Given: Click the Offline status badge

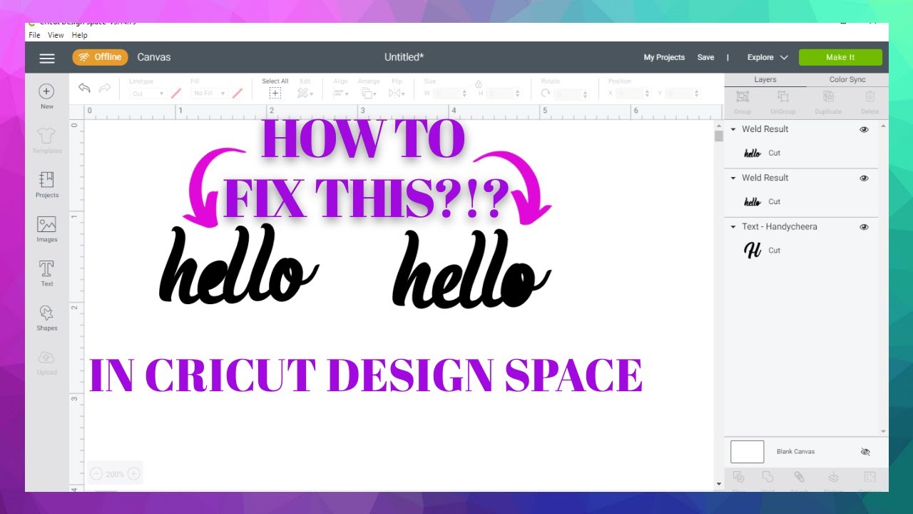Looking at the screenshot, I should tap(100, 58).
